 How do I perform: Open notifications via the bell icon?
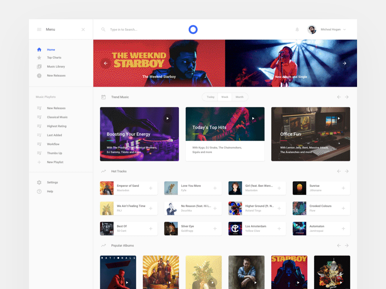click(x=297, y=29)
